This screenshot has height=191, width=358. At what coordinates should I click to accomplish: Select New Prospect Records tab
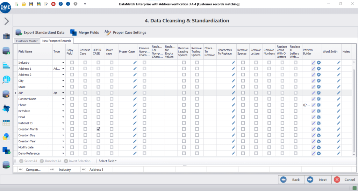pos(57,41)
